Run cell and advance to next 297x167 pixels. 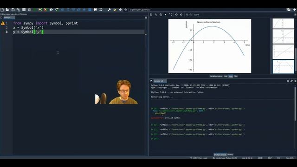(x=45, y=10)
